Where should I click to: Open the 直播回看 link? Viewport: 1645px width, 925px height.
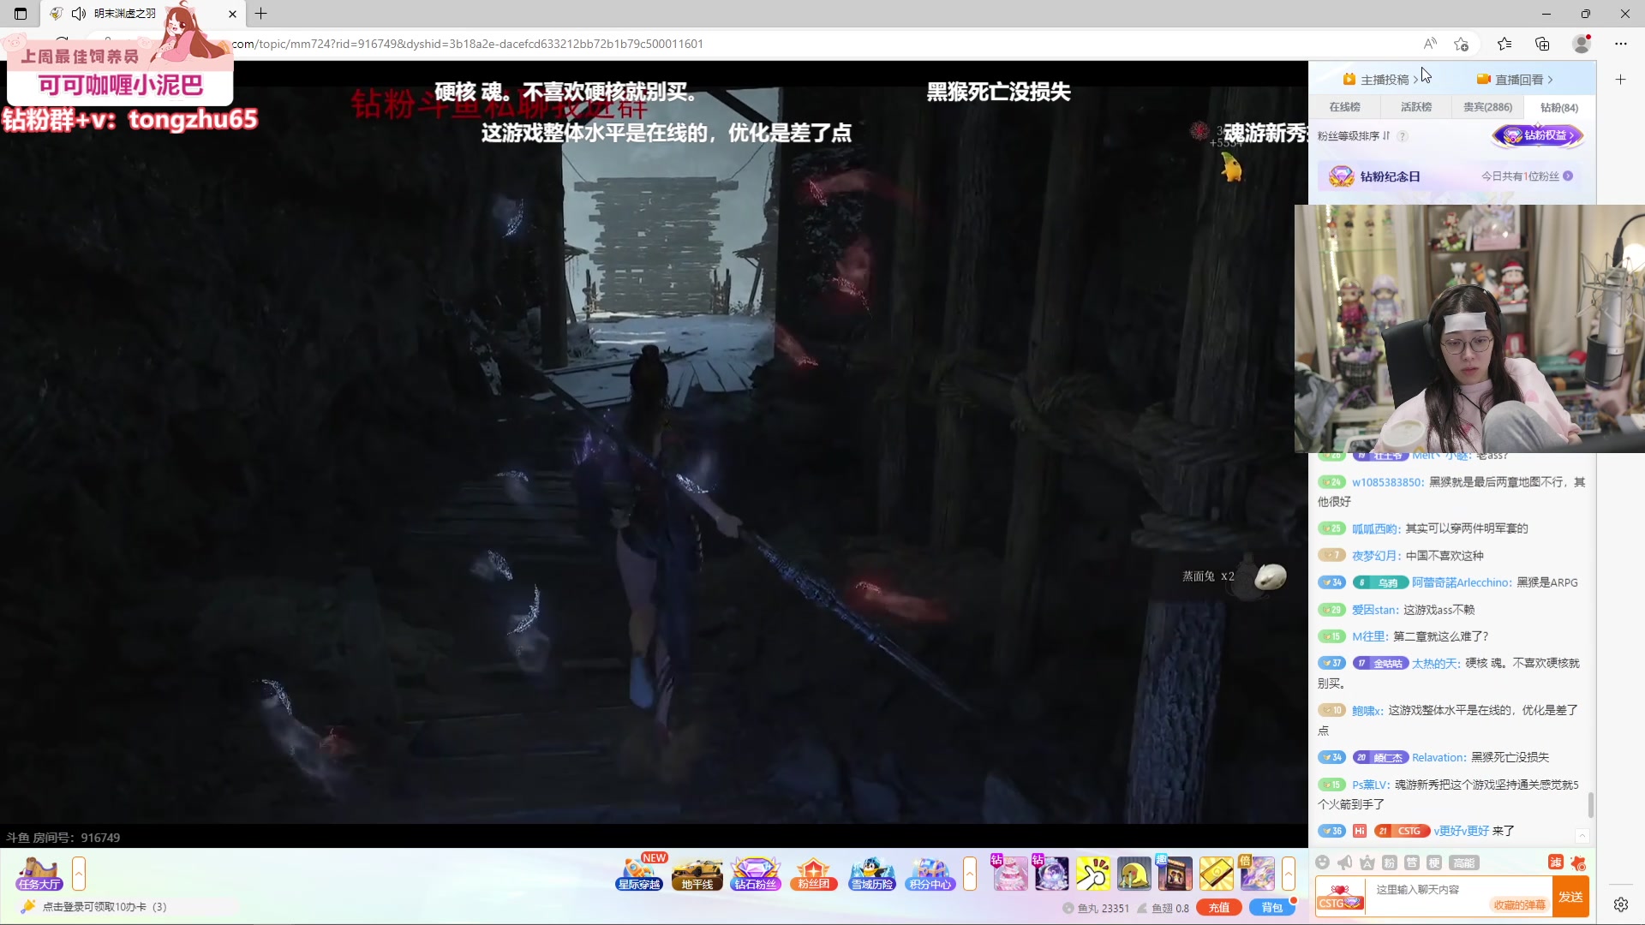coord(1515,80)
